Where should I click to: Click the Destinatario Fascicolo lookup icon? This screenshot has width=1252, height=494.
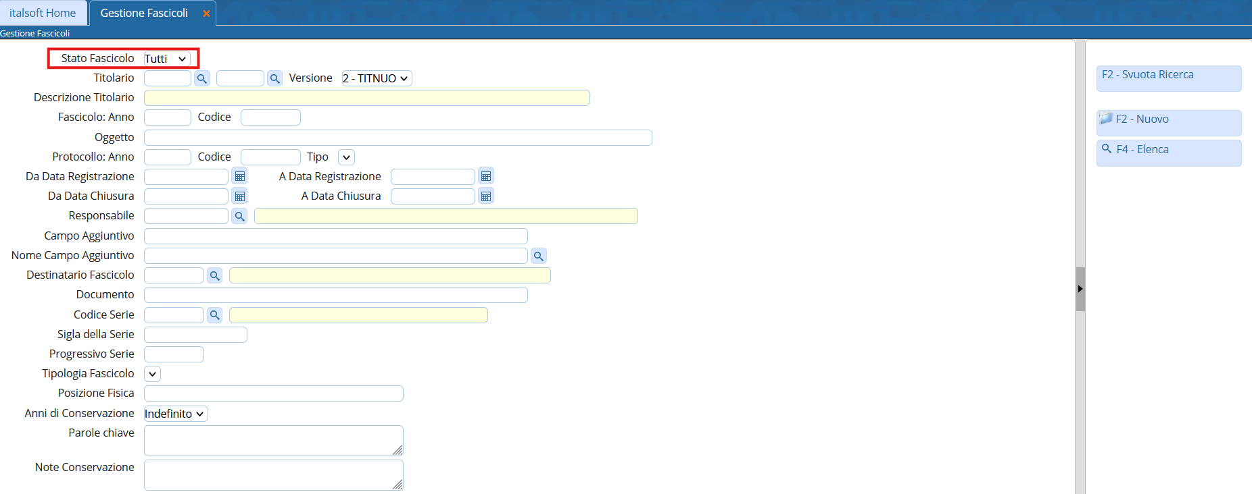pyautogui.click(x=214, y=275)
